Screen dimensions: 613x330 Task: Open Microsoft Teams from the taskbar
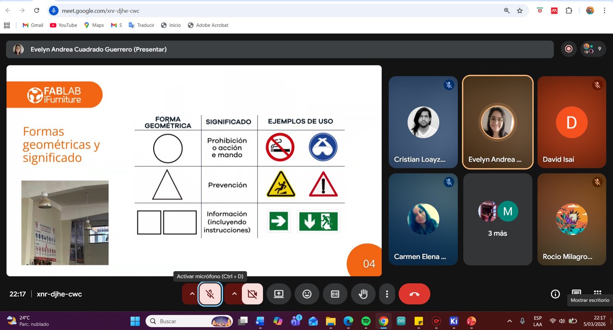click(x=295, y=321)
